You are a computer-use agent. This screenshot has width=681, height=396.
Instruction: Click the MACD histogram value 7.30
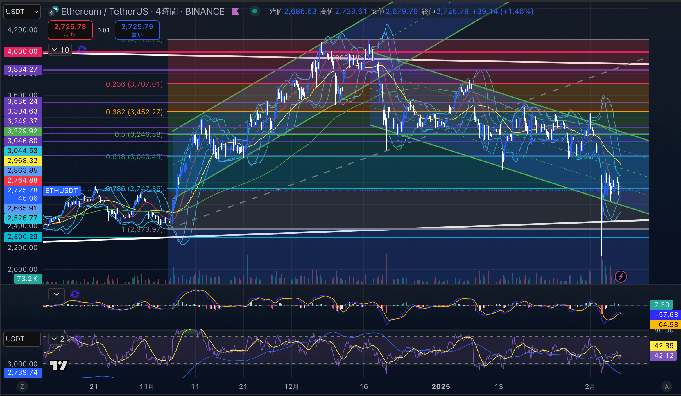(x=662, y=305)
